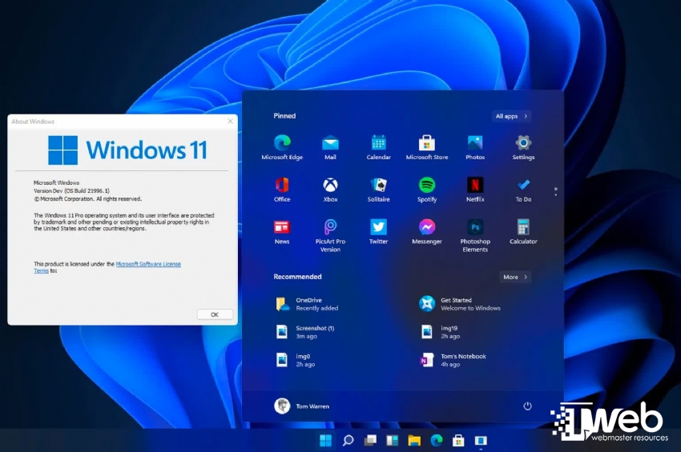Open Microsoft Store in the pinned apps grid

click(x=426, y=147)
